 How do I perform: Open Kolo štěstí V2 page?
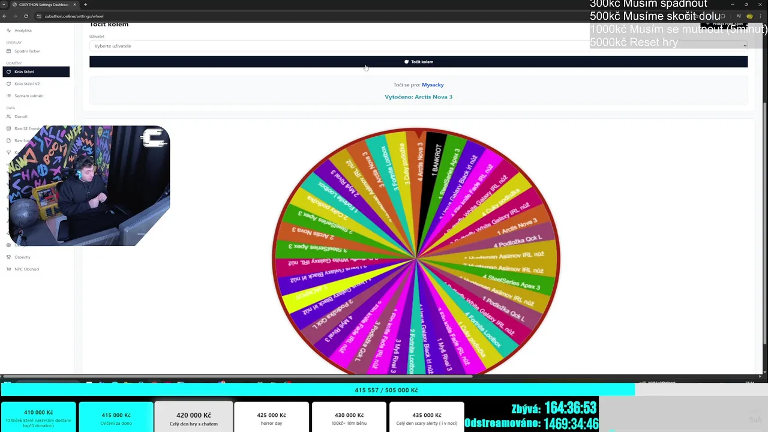27,84
